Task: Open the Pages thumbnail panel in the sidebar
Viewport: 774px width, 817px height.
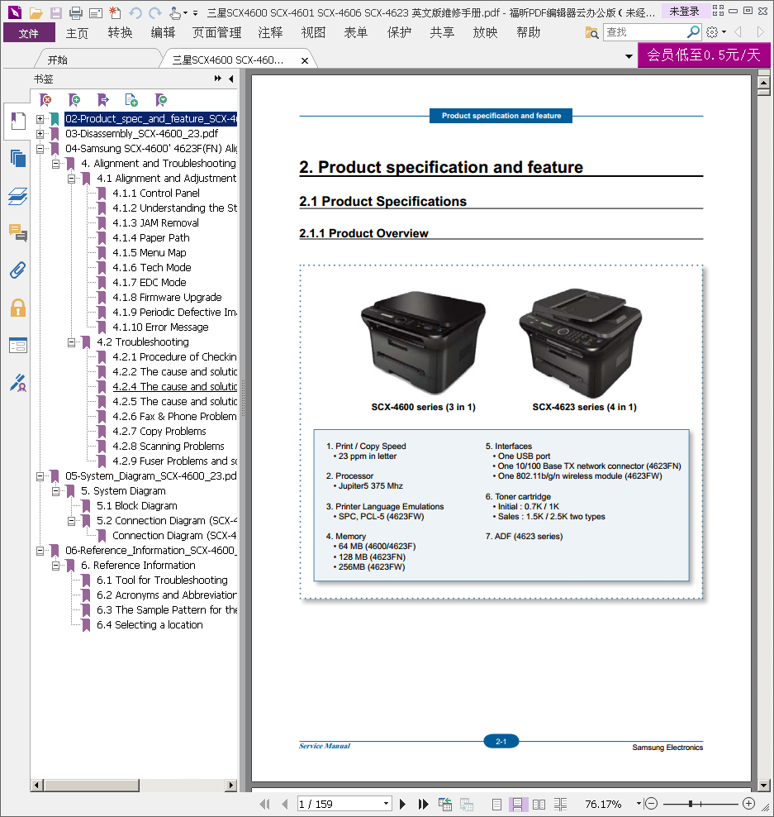Action: 17,158
